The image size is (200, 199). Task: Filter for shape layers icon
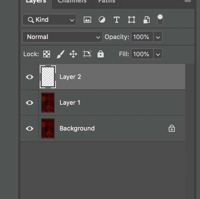click(x=132, y=20)
